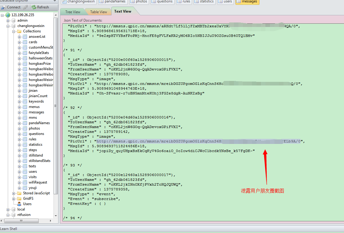The height and width of the screenshot is (233, 344).
Task: Click the Stored JavaScript folder icon
Action: tap(19, 193)
